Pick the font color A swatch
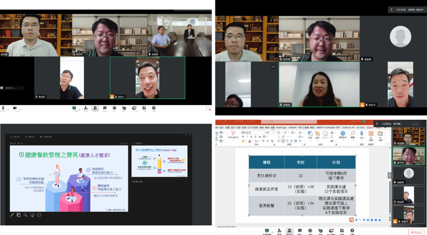The height and width of the screenshot is (235, 427). (x=249, y=141)
